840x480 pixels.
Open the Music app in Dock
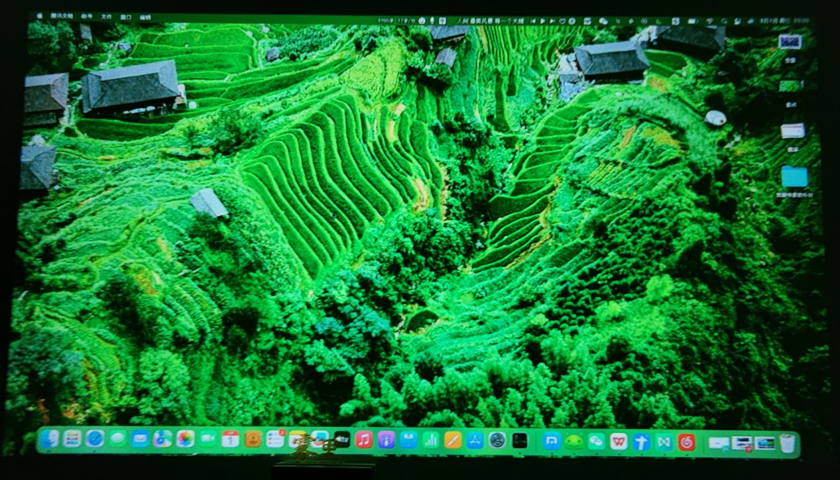click(364, 440)
